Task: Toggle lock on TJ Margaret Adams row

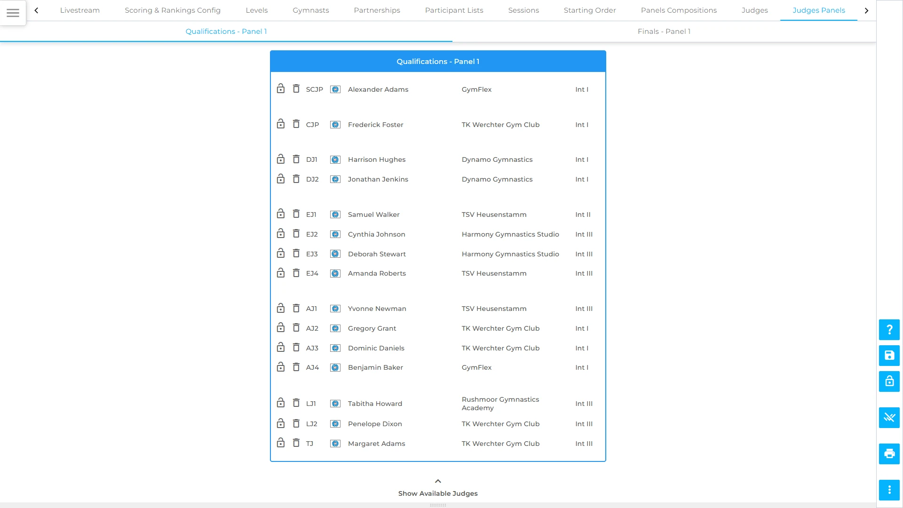Action: (x=281, y=443)
